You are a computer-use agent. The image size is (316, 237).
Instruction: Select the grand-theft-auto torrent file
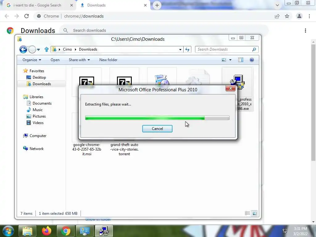coord(124,149)
